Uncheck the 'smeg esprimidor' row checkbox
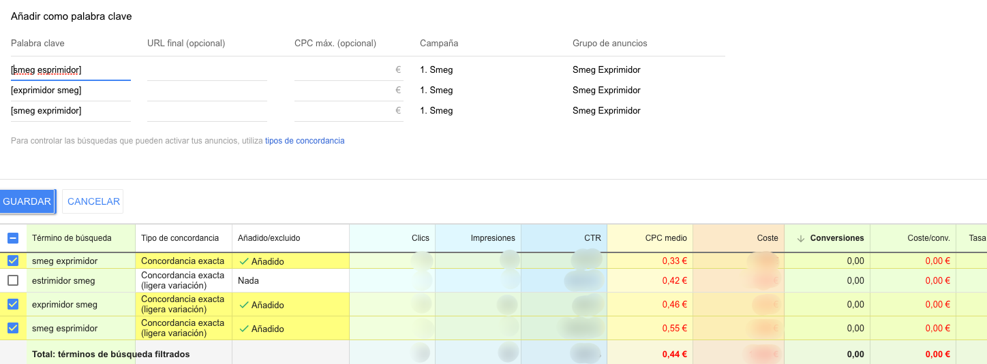Image resolution: width=987 pixels, height=364 pixels. [x=13, y=328]
